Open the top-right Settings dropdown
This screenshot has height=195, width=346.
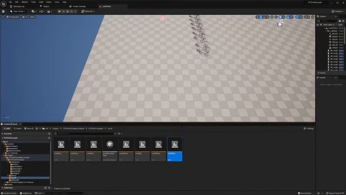coord(337,11)
